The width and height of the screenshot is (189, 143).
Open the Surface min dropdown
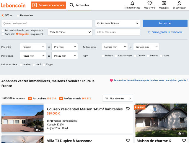115,47
